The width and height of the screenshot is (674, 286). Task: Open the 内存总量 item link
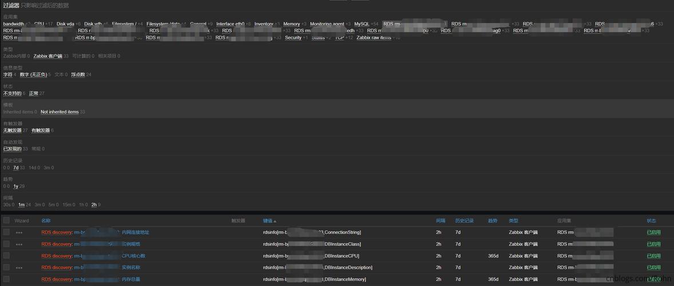[107, 279]
